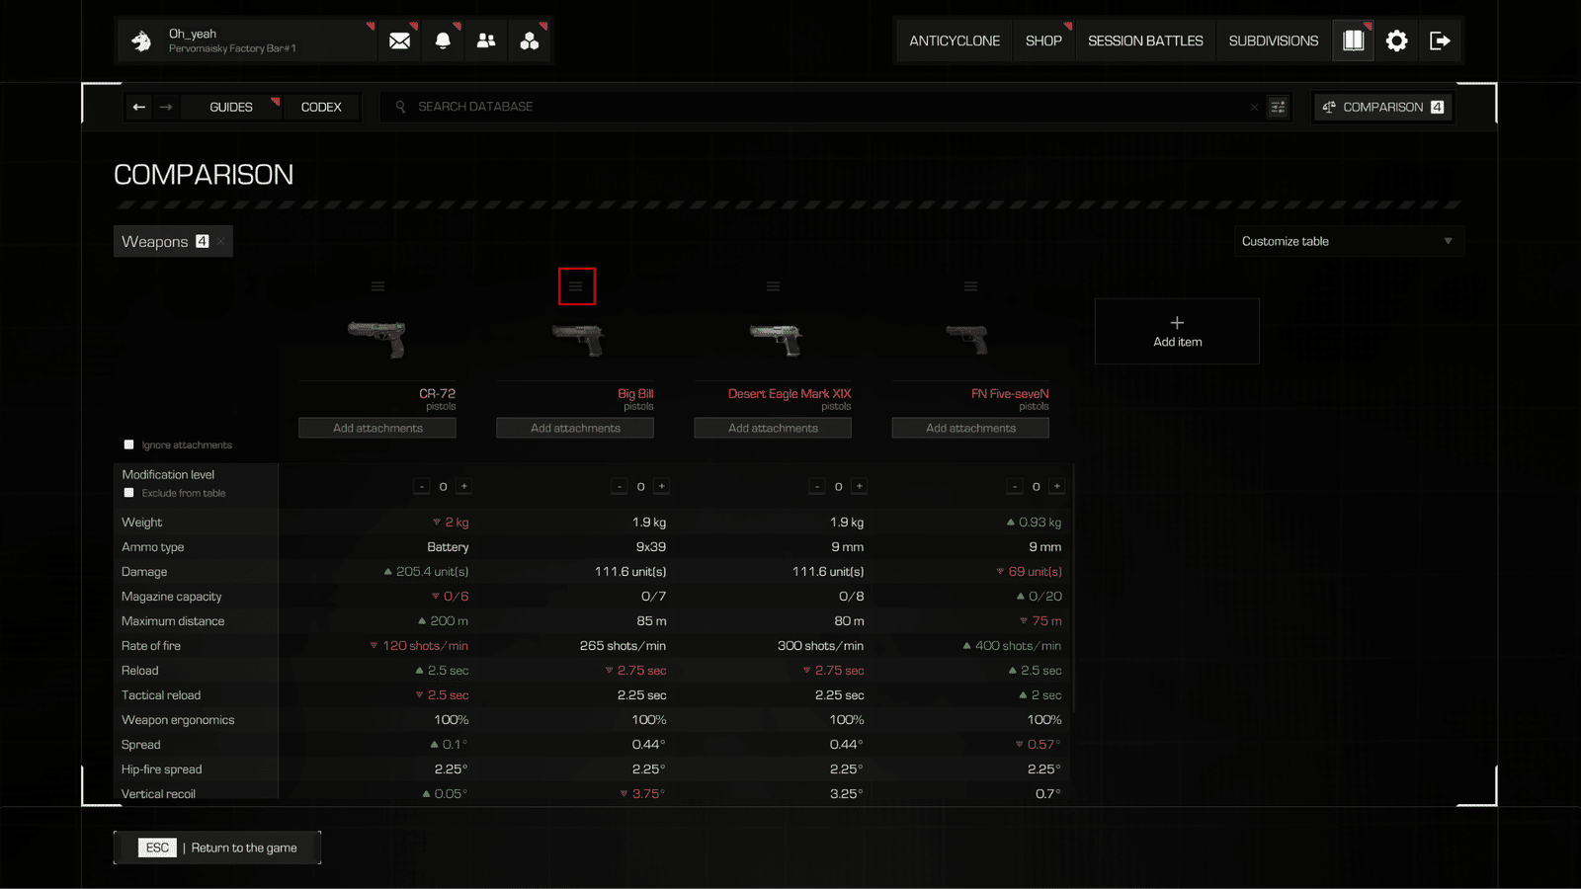
Task: Open the SHOP menu
Action: [1043, 40]
